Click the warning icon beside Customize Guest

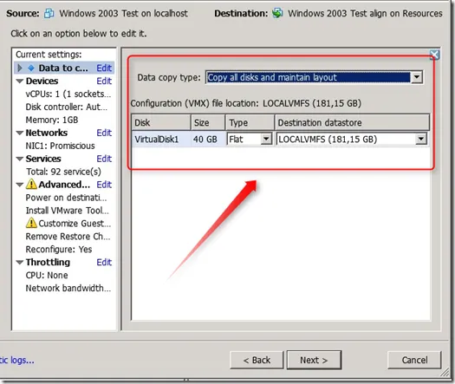click(31, 223)
